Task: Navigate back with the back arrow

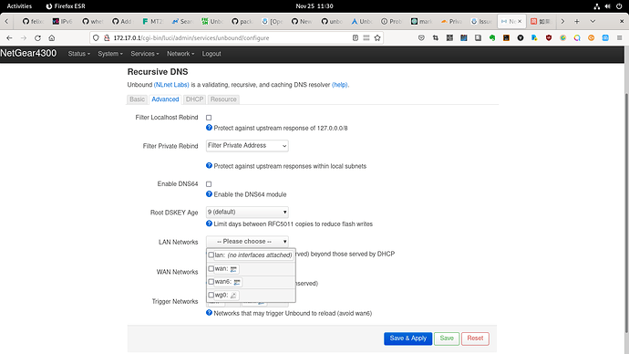Action: point(9,37)
